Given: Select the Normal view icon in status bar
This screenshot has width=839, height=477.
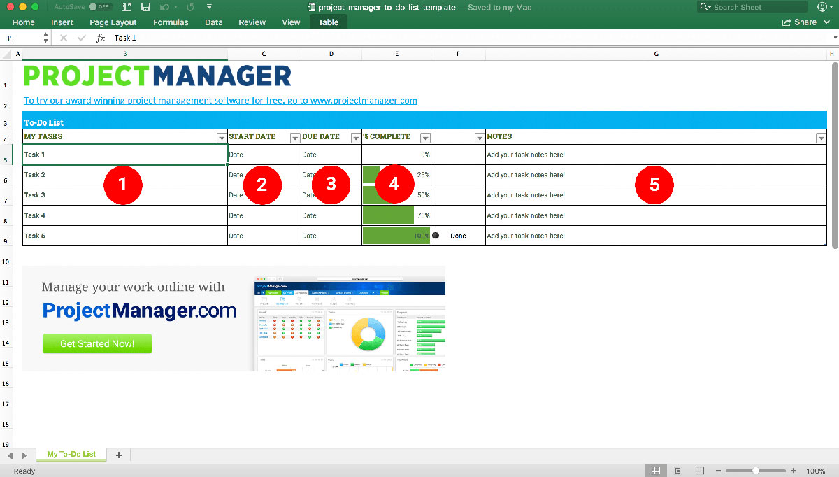Looking at the screenshot, I should (656, 471).
